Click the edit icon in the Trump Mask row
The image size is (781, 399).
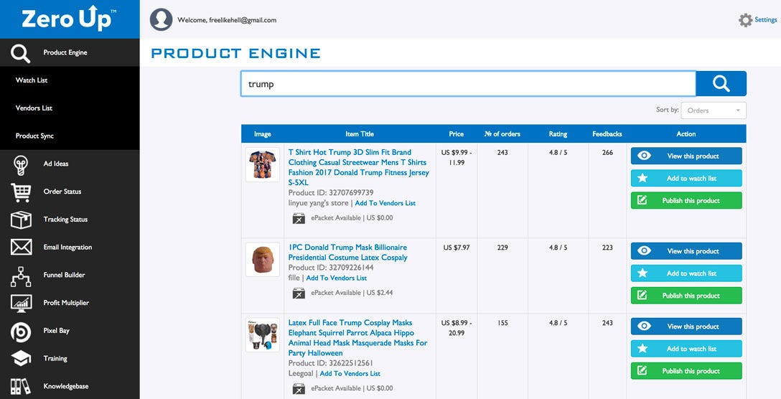click(x=642, y=296)
